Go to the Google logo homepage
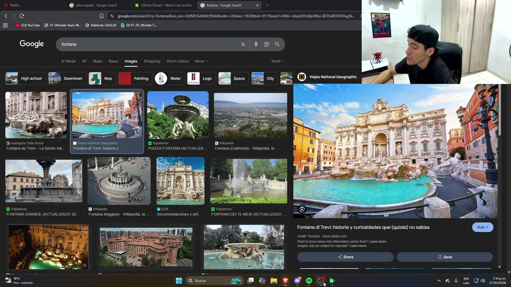The width and height of the screenshot is (511, 287). pyautogui.click(x=32, y=44)
